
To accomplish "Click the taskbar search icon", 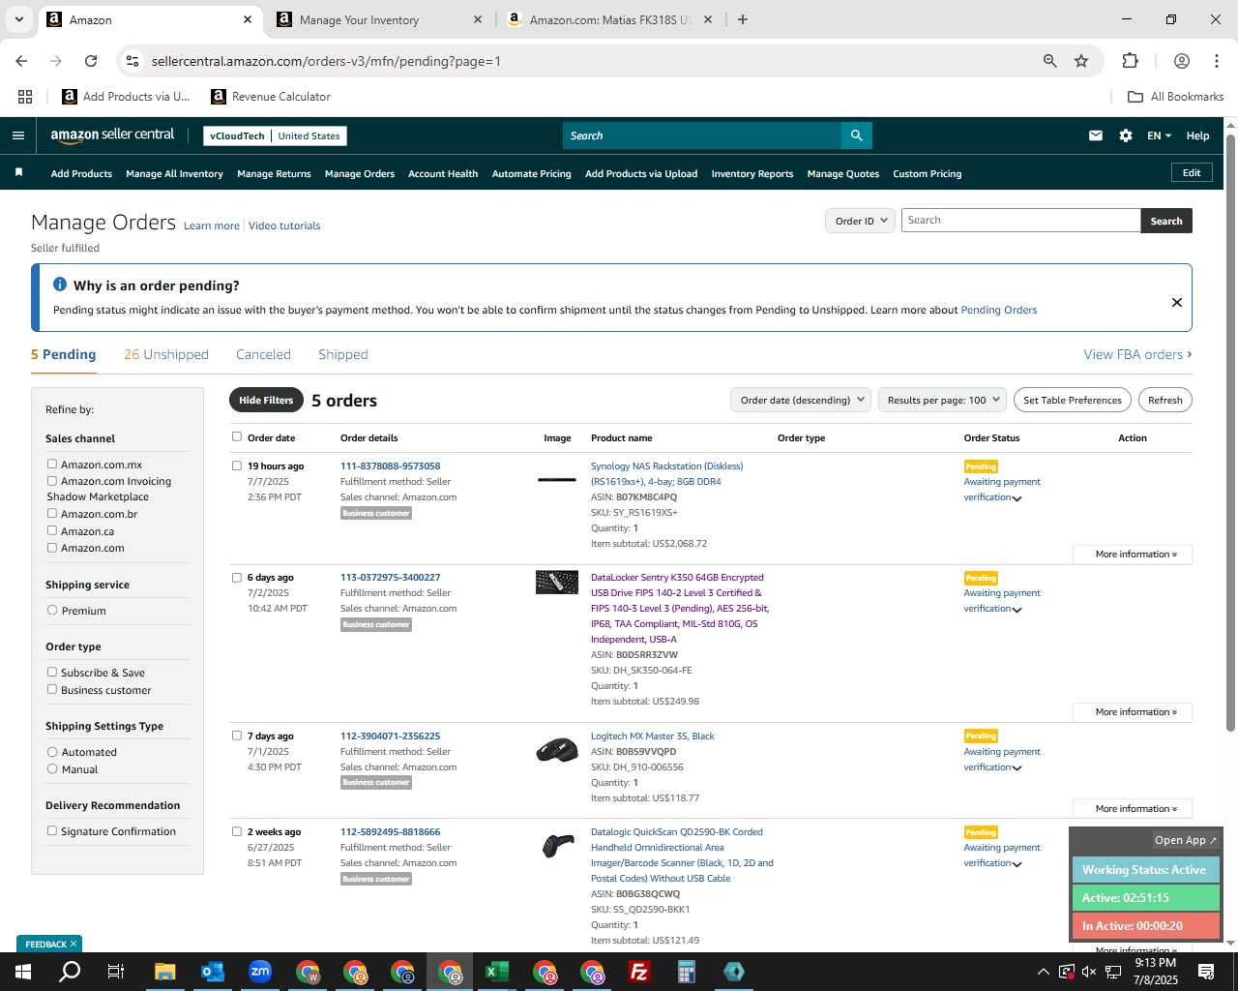I will [x=70, y=972].
